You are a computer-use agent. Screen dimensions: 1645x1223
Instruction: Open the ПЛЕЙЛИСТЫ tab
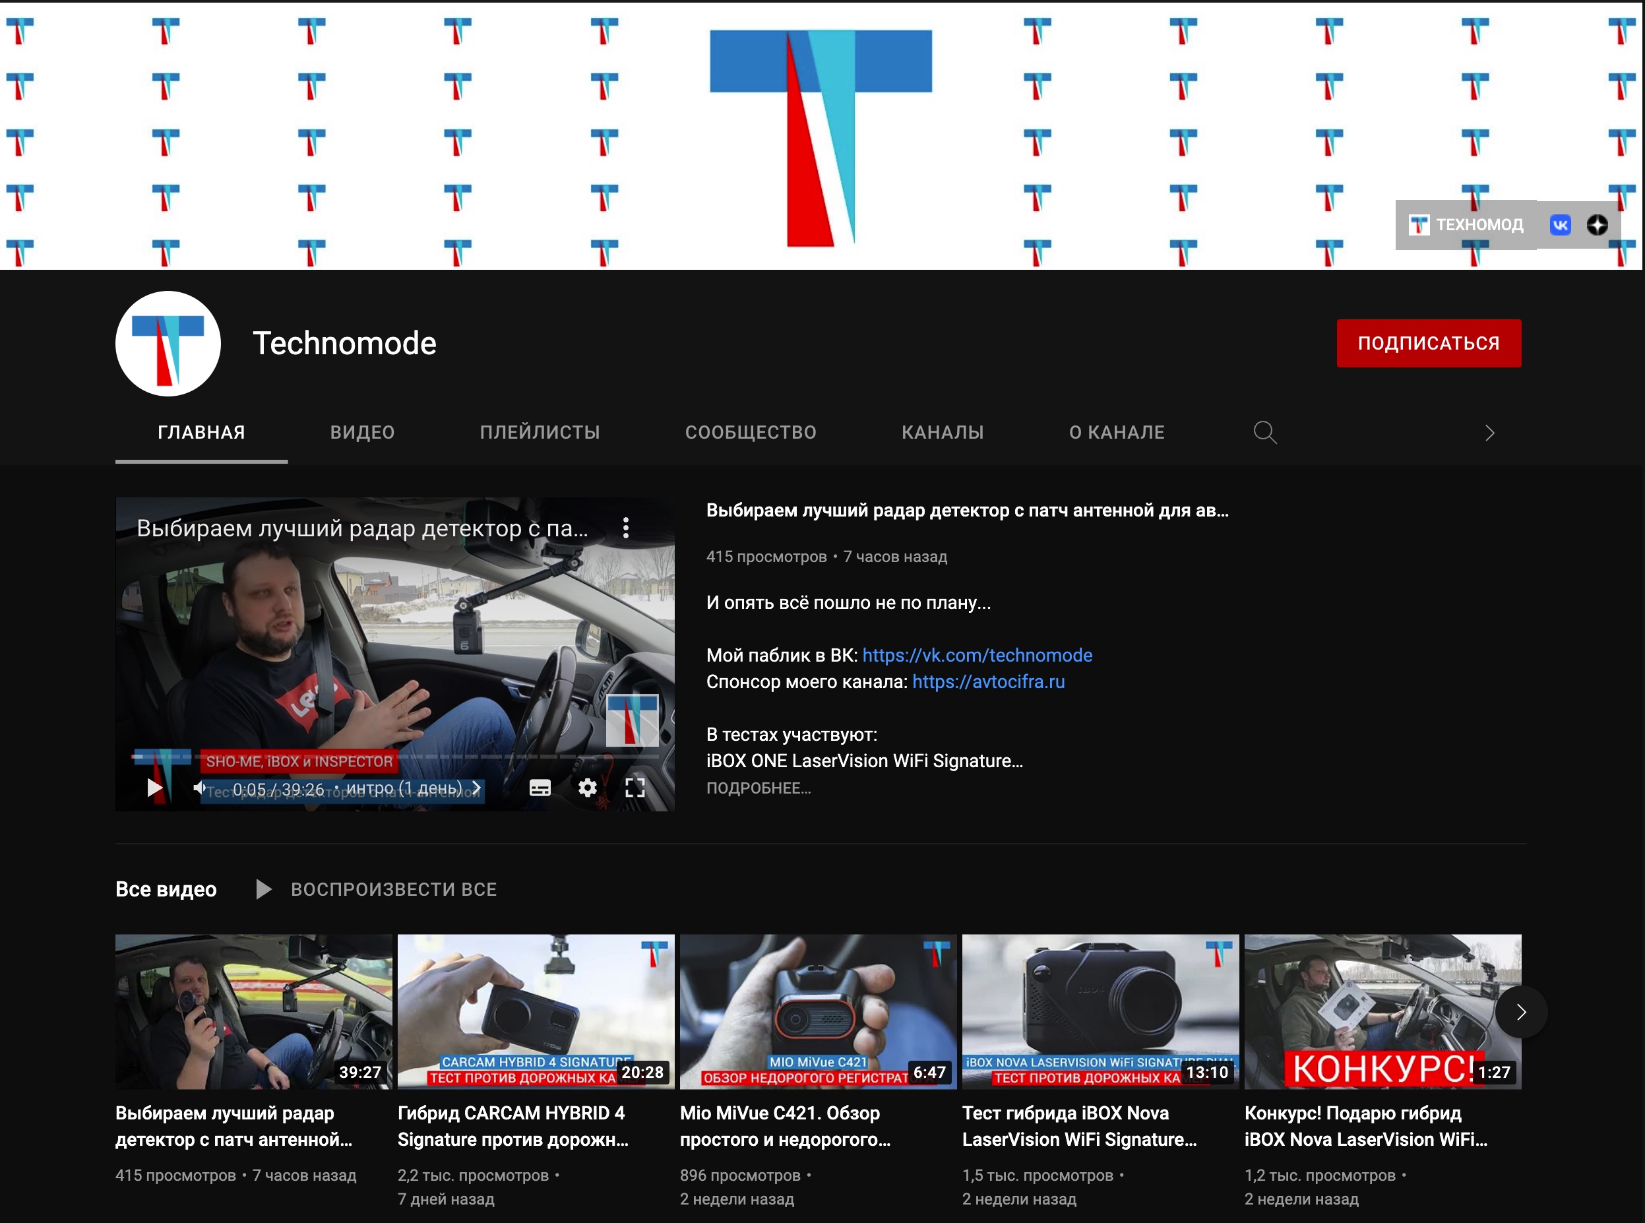540,432
